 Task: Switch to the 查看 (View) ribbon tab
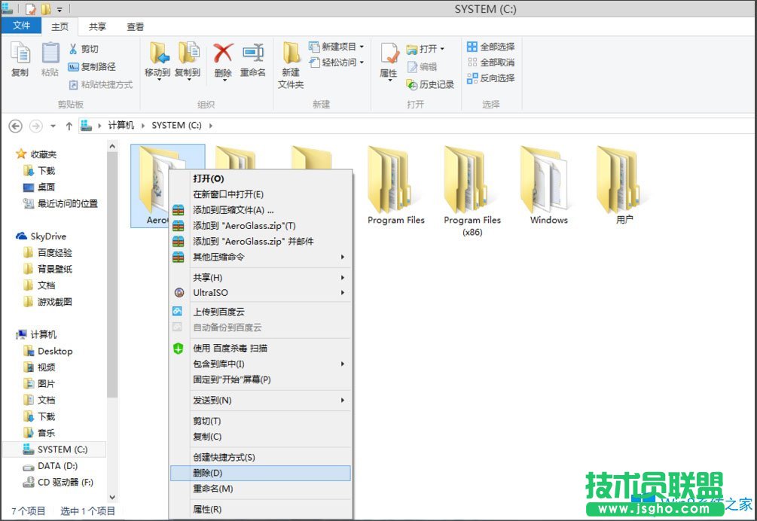(135, 26)
